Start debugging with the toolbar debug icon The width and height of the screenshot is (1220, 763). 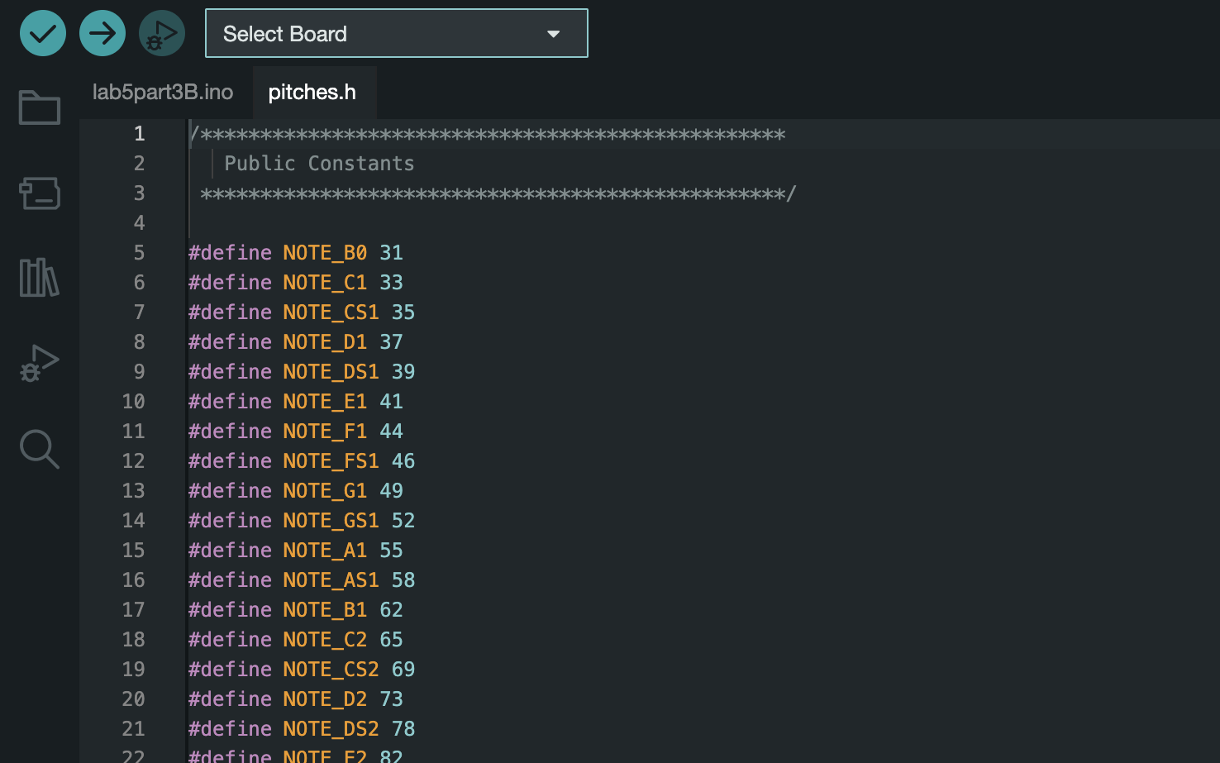point(162,34)
